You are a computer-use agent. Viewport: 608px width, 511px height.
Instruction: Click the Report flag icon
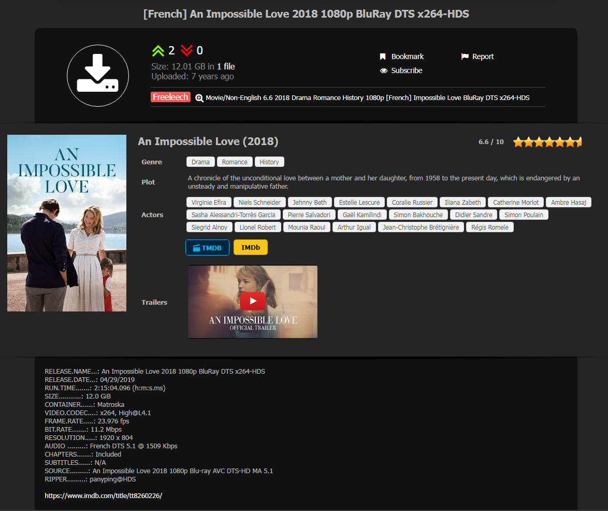click(465, 56)
